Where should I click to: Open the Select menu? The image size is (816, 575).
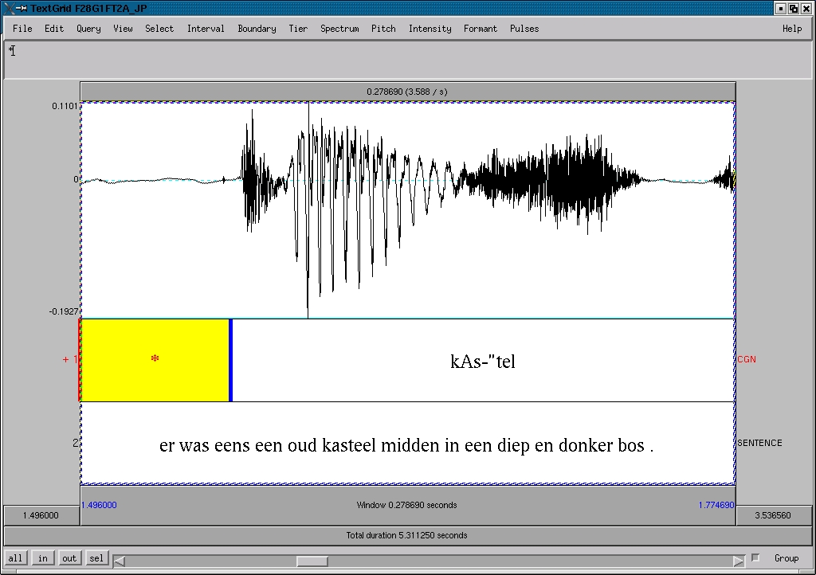159,29
